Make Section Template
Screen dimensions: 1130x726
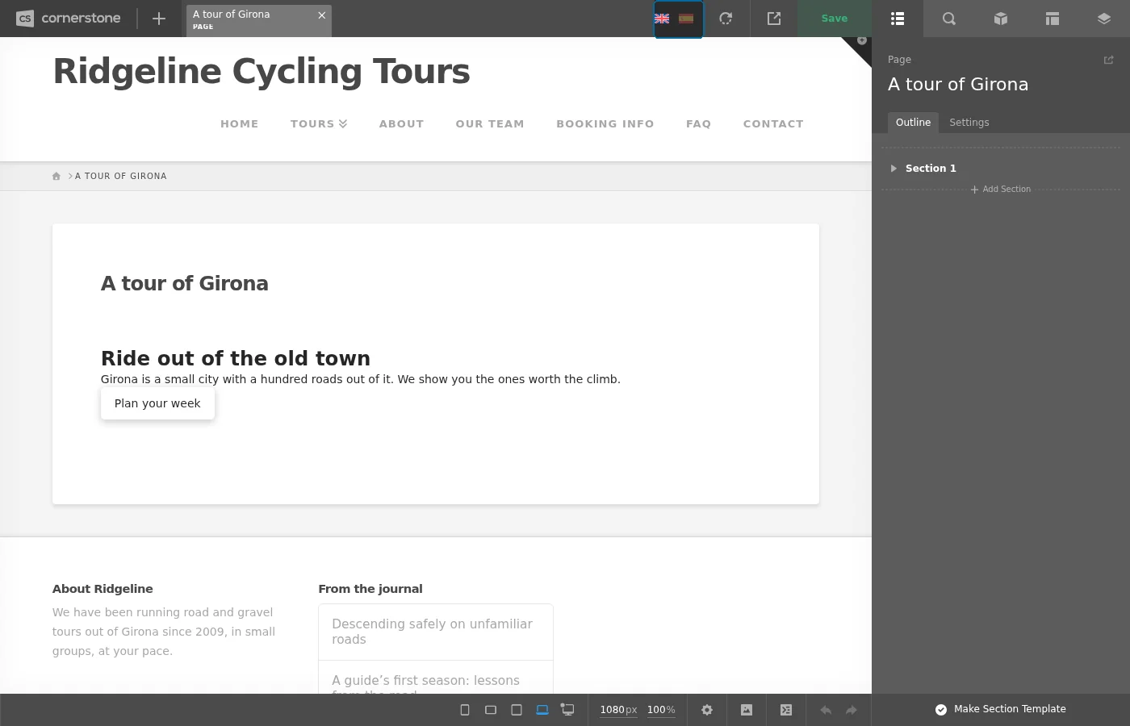(1001, 709)
